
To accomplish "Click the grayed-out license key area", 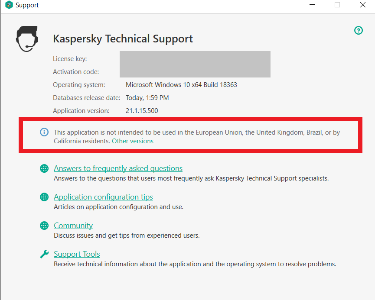I will click(195, 64).
